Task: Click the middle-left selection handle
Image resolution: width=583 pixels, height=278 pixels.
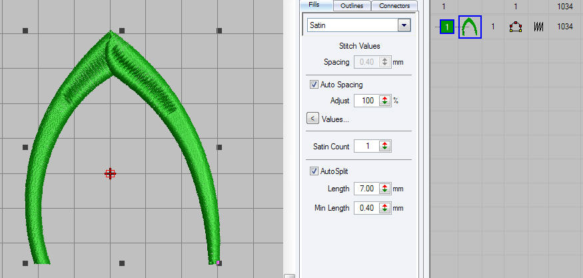Action: click(x=25, y=147)
